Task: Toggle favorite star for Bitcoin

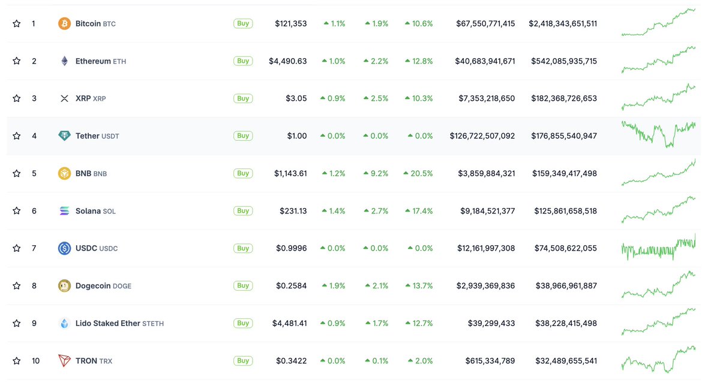Action: click(x=17, y=23)
